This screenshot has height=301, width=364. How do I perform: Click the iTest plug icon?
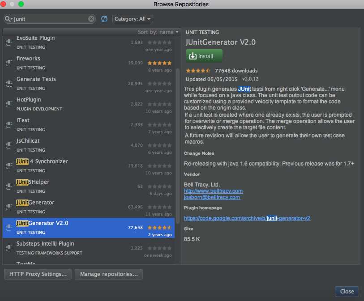[x=9, y=125]
